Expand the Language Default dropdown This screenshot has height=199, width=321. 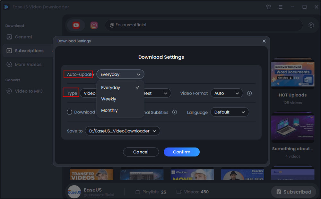230,112
